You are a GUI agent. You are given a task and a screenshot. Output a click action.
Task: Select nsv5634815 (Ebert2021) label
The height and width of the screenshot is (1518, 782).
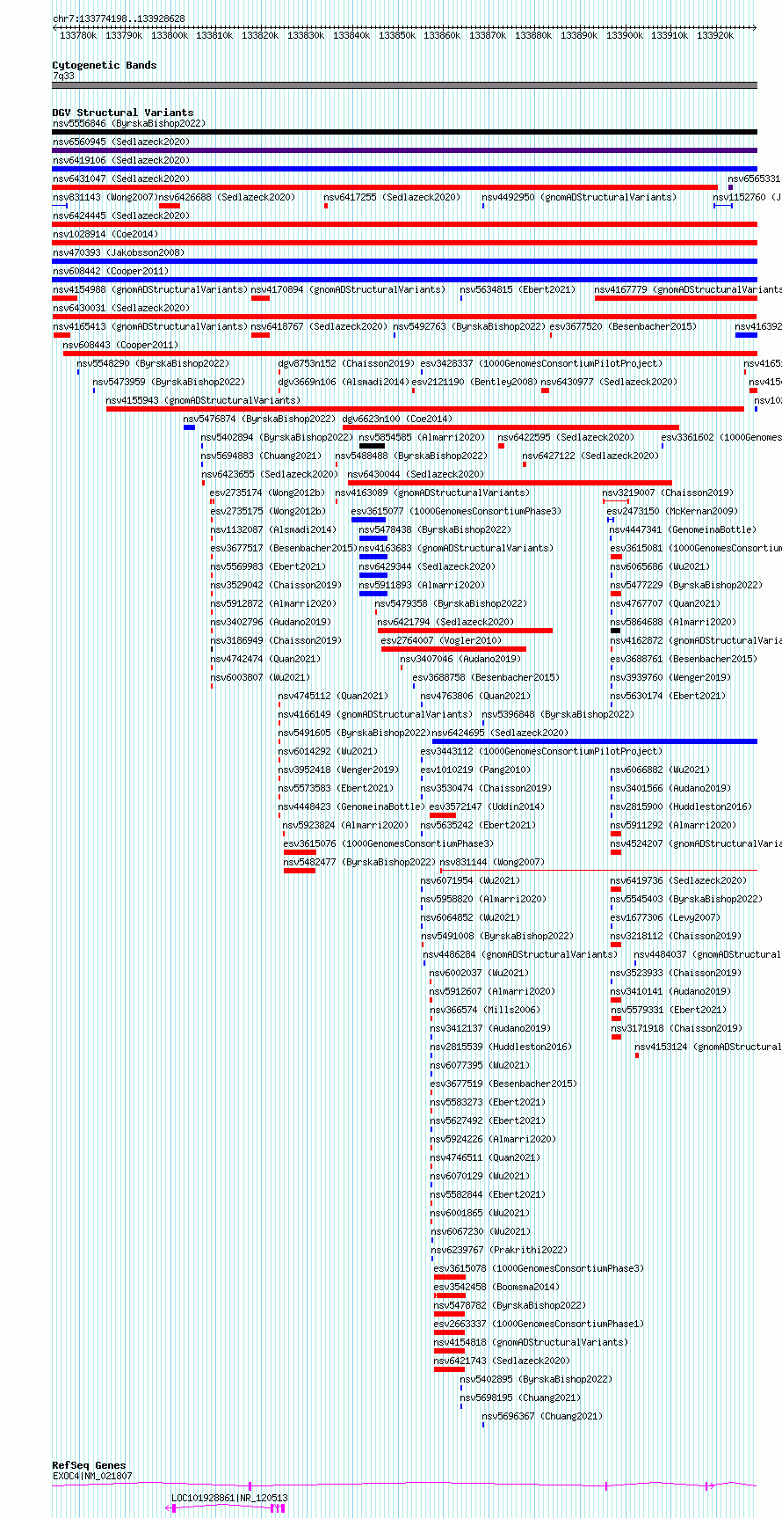[518, 289]
